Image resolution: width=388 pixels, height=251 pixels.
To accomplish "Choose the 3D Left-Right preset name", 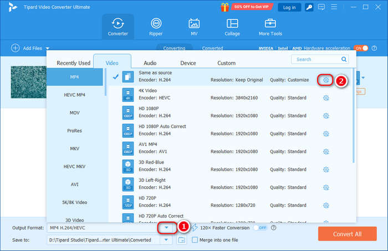I will [x=152, y=180].
